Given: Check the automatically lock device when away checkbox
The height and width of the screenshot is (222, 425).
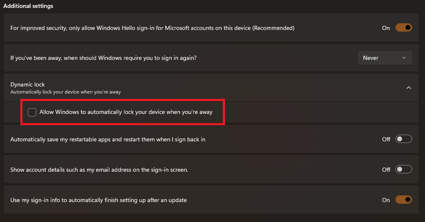Looking at the screenshot, I should [32, 112].
